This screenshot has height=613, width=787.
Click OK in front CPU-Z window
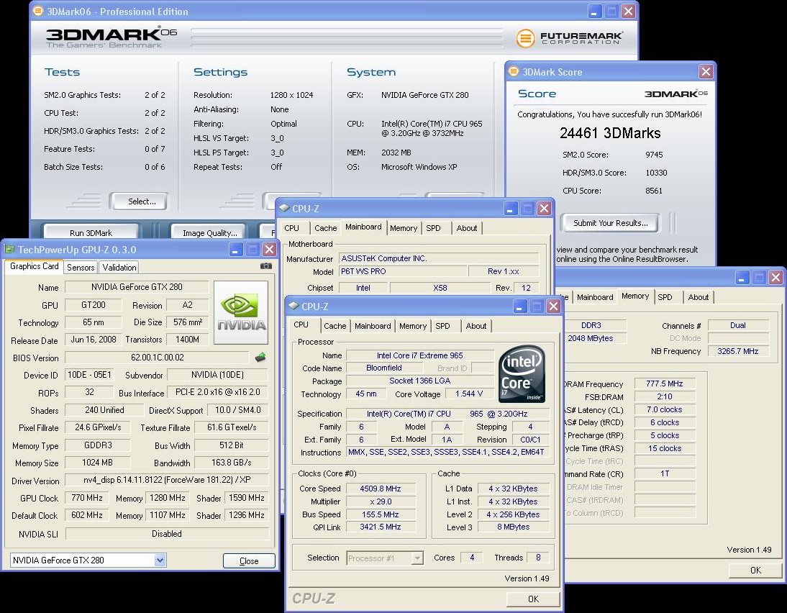[x=533, y=599]
